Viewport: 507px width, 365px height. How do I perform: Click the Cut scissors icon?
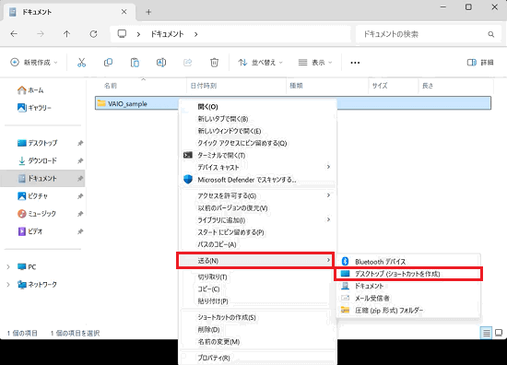[x=81, y=63]
